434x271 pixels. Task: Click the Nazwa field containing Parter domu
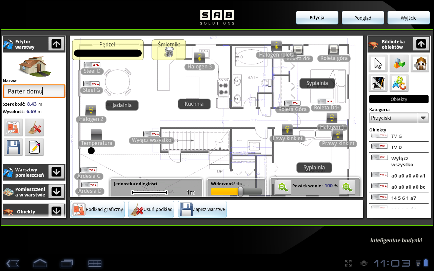tap(34, 91)
